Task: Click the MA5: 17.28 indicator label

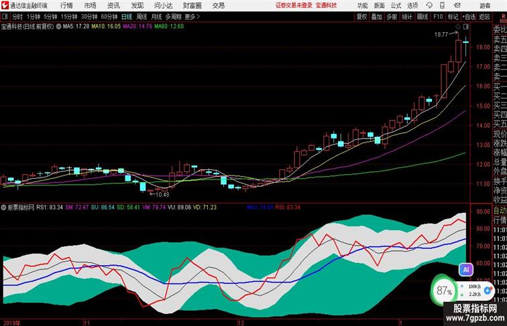Action: click(76, 27)
